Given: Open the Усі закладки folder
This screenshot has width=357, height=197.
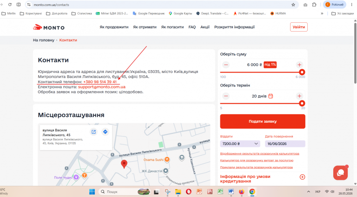Looking at the screenshot, I should (343, 13).
